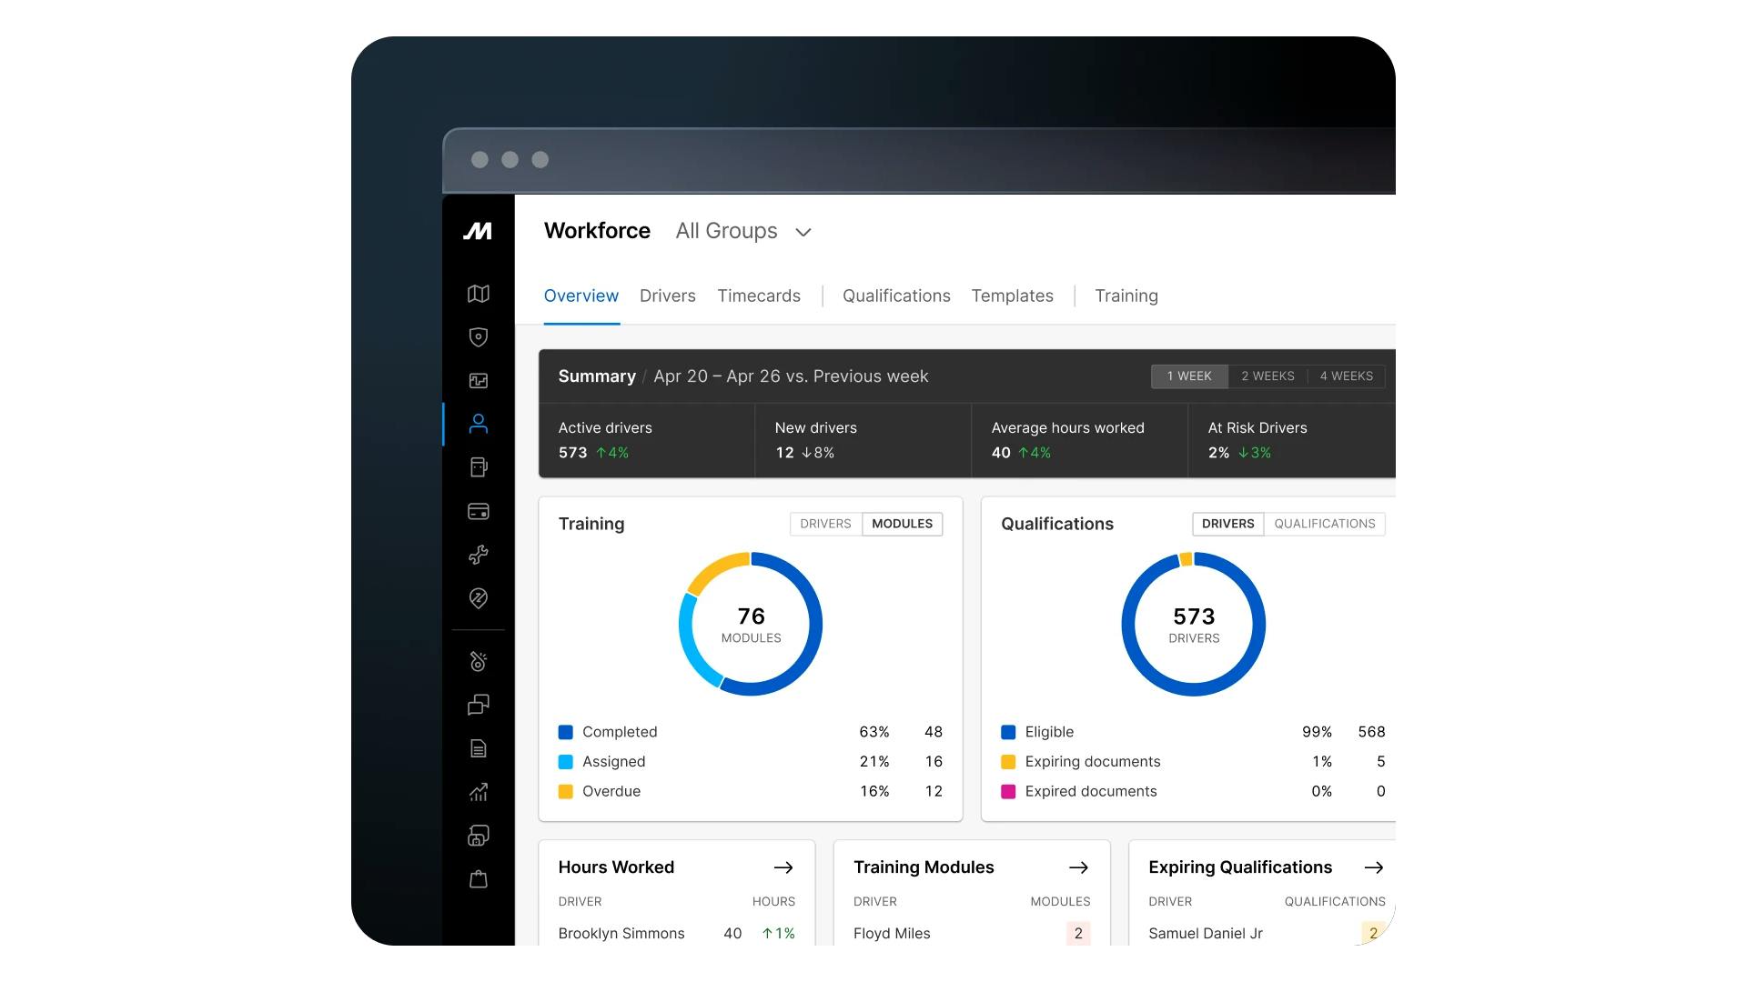
Task: Open the map view sidebar icon
Action: point(478,294)
